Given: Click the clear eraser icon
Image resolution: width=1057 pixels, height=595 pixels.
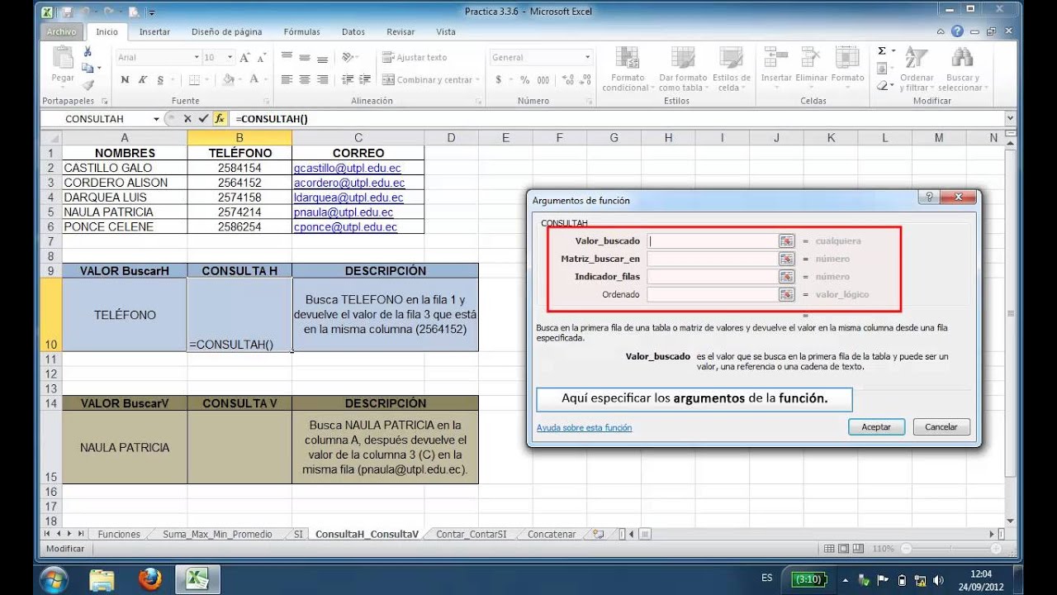Looking at the screenshot, I should pyautogui.click(x=882, y=84).
